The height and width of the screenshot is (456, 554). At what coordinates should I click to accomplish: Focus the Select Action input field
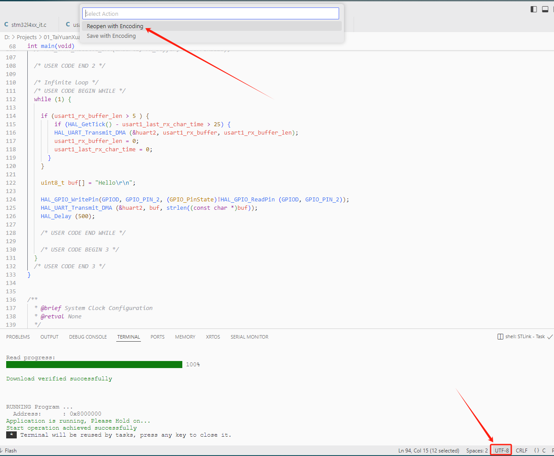click(x=211, y=14)
